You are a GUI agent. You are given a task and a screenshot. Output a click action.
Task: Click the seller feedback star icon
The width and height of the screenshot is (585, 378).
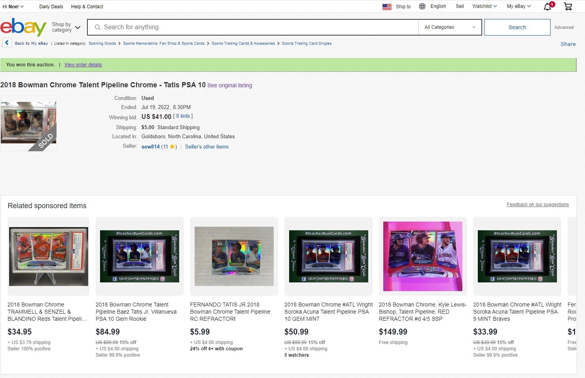[172, 147]
